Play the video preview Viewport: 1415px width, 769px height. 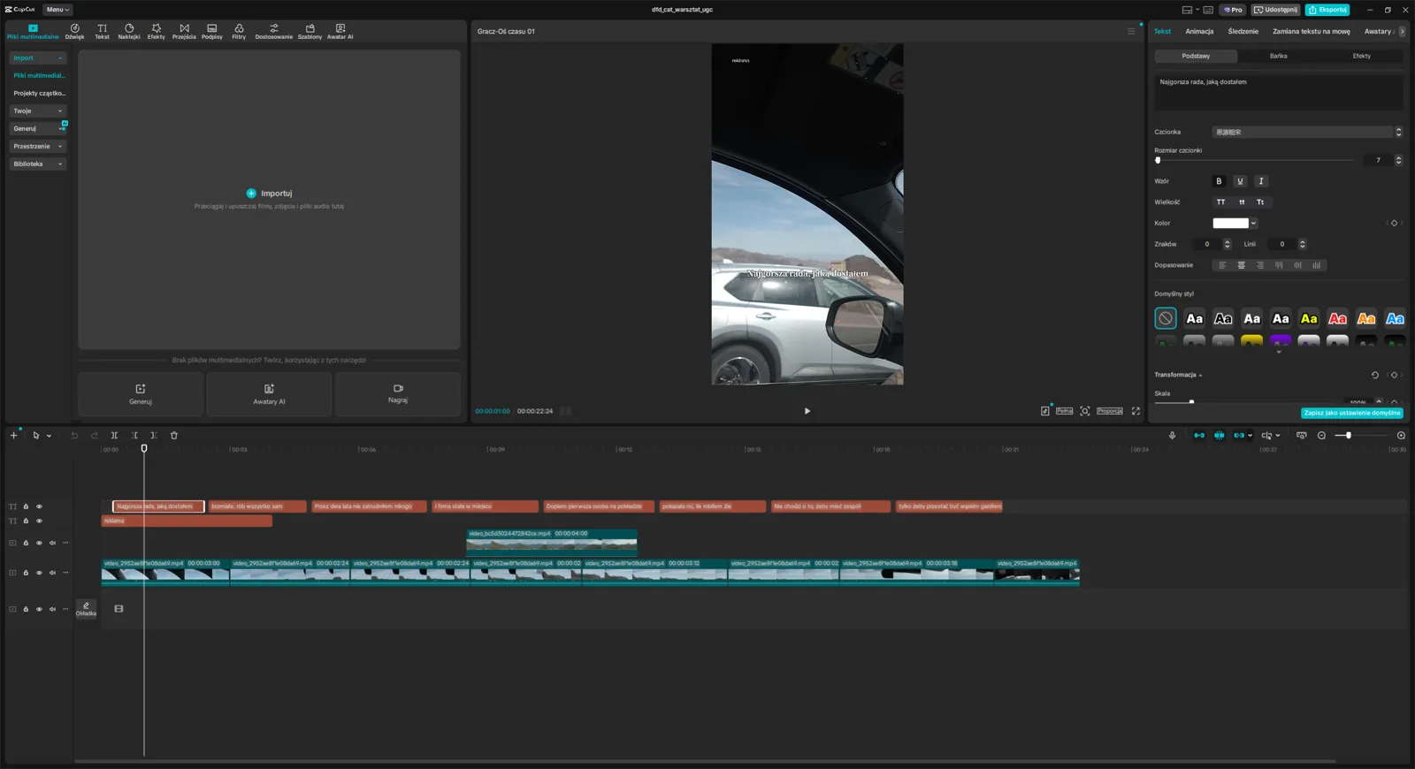tap(807, 411)
